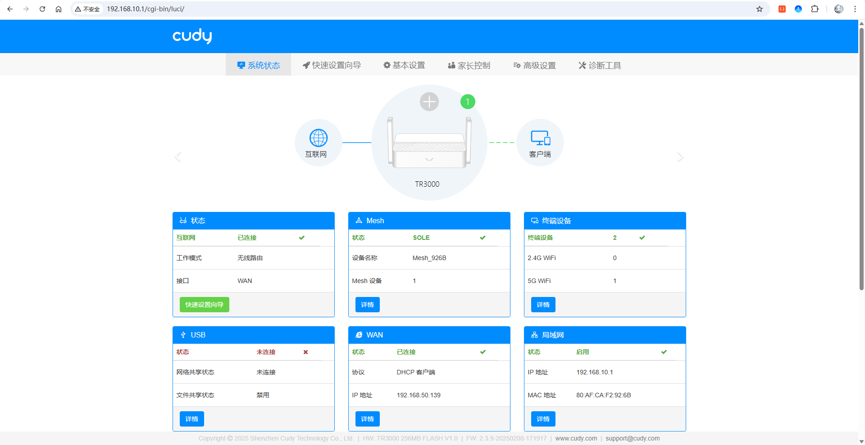Click the TR3000 router image
865x445 pixels.
coord(429,144)
